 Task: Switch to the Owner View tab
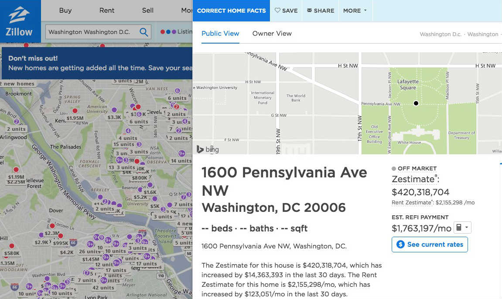tap(272, 34)
